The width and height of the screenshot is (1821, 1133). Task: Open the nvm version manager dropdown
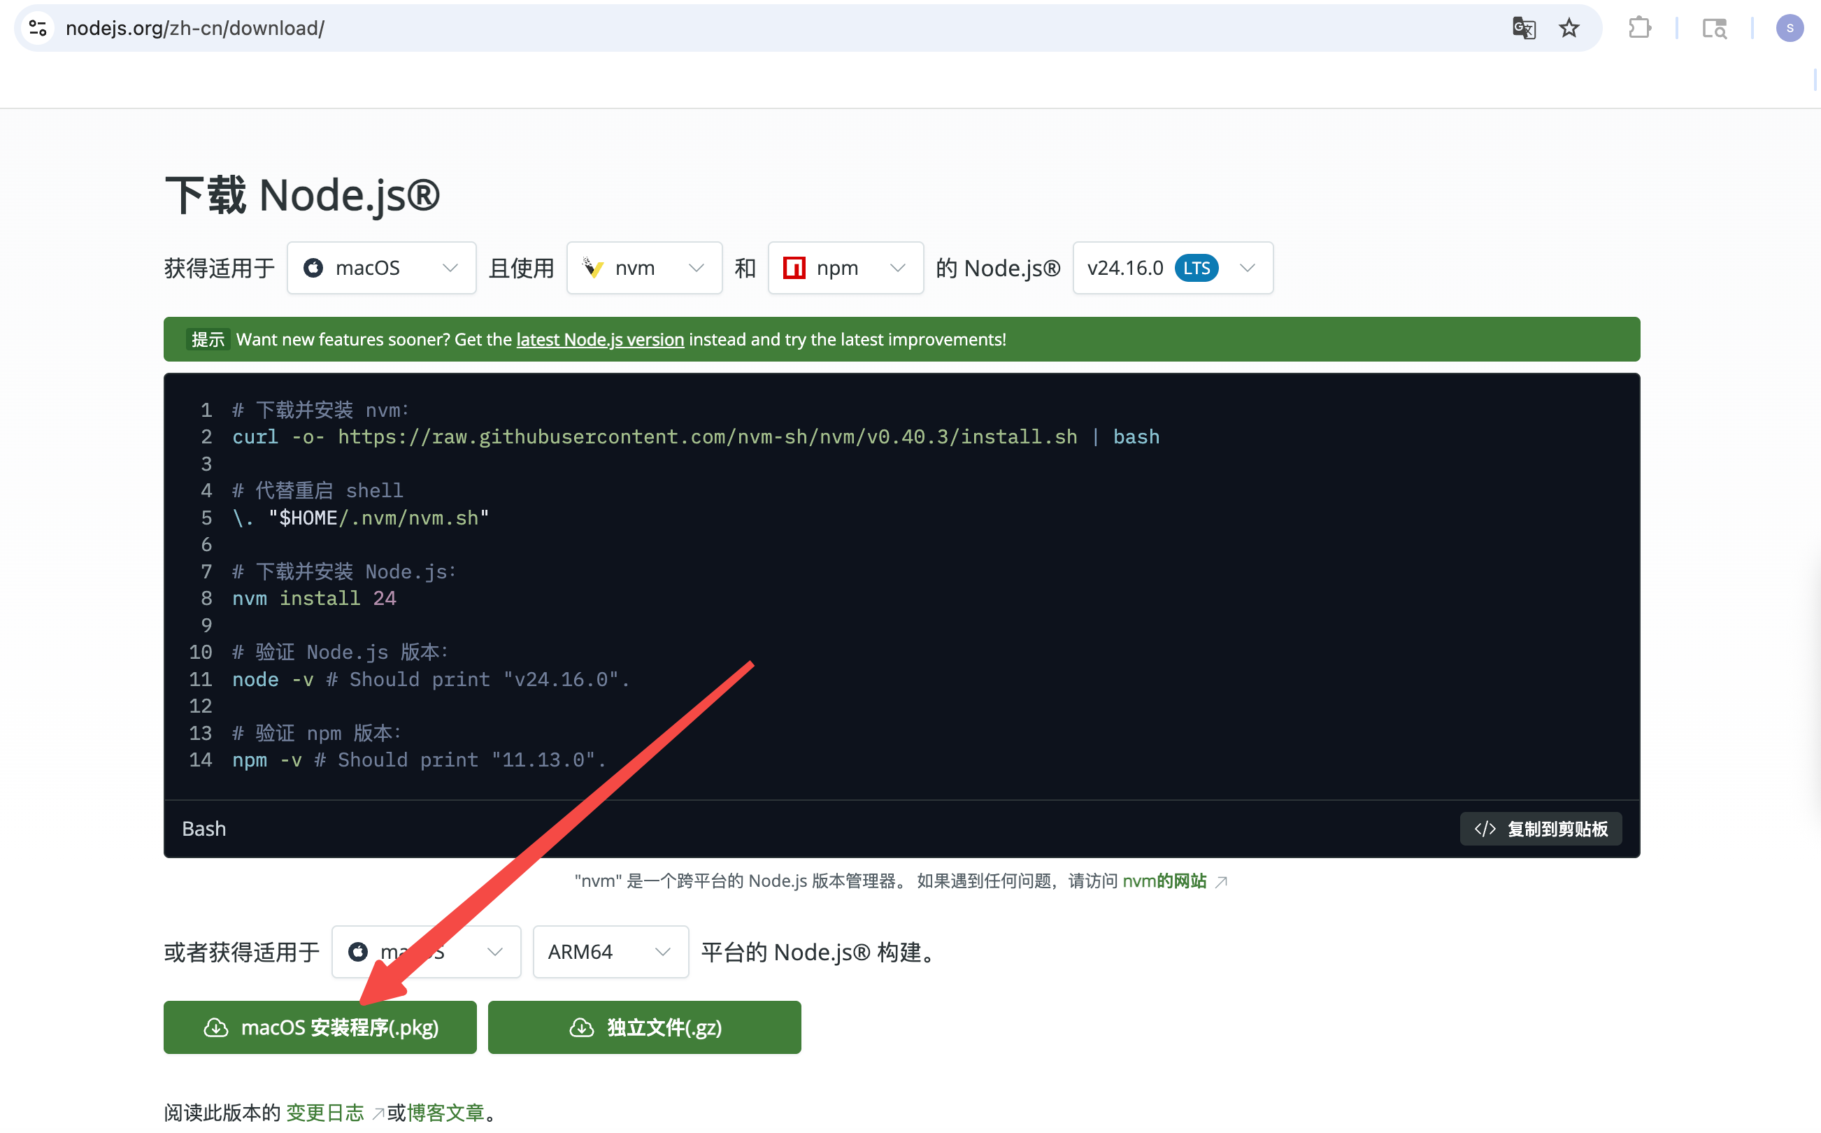click(x=644, y=267)
